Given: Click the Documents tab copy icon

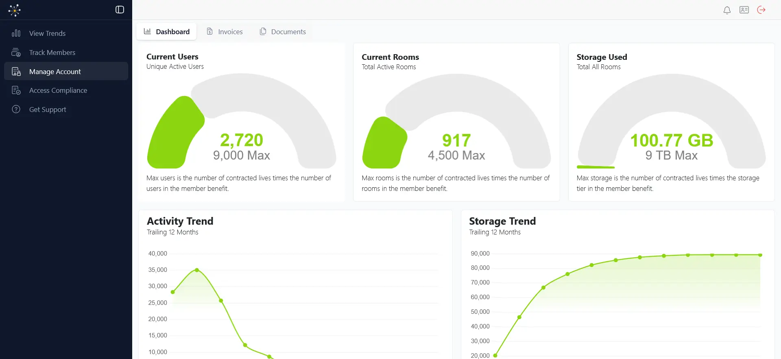Looking at the screenshot, I should [x=263, y=31].
